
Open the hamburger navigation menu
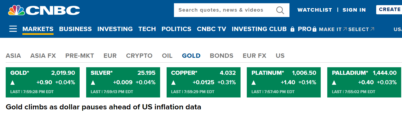13,29
